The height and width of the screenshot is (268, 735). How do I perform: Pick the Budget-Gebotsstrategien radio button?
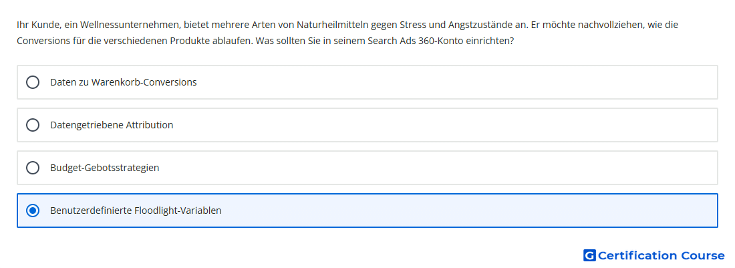point(33,168)
